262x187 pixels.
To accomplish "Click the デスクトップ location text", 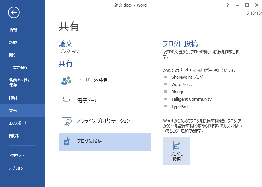I will pos(69,51).
